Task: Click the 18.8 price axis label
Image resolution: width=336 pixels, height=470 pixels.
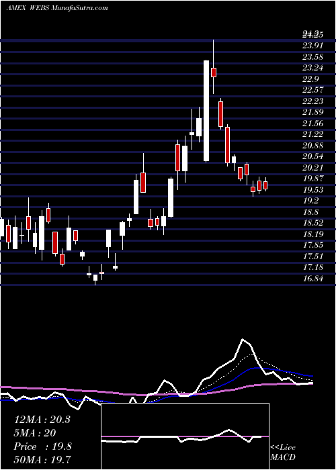Action: [x=310, y=212]
